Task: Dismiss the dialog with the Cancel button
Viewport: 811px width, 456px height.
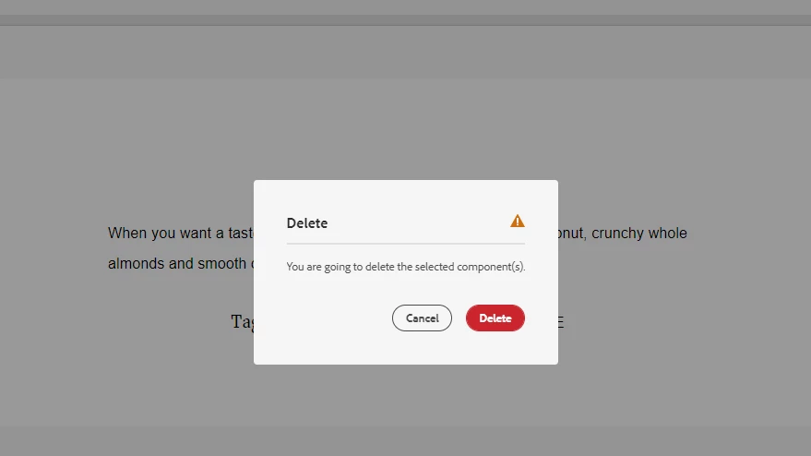Action: (422, 318)
